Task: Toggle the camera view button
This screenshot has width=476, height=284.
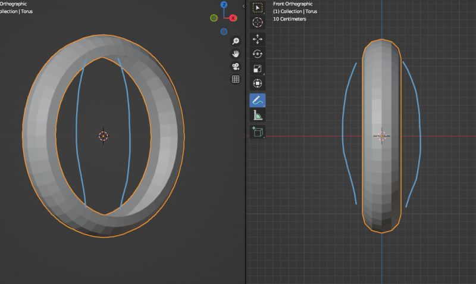Action: 236,67
